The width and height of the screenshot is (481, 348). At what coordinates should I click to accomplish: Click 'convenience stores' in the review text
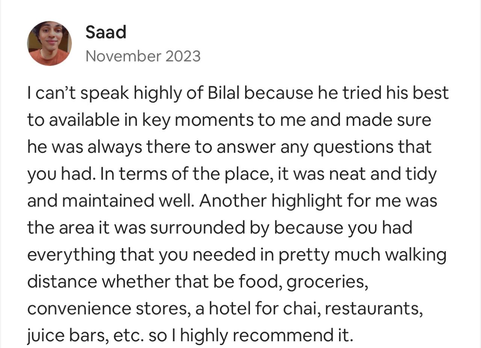pyautogui.click(x=116, y=309)
